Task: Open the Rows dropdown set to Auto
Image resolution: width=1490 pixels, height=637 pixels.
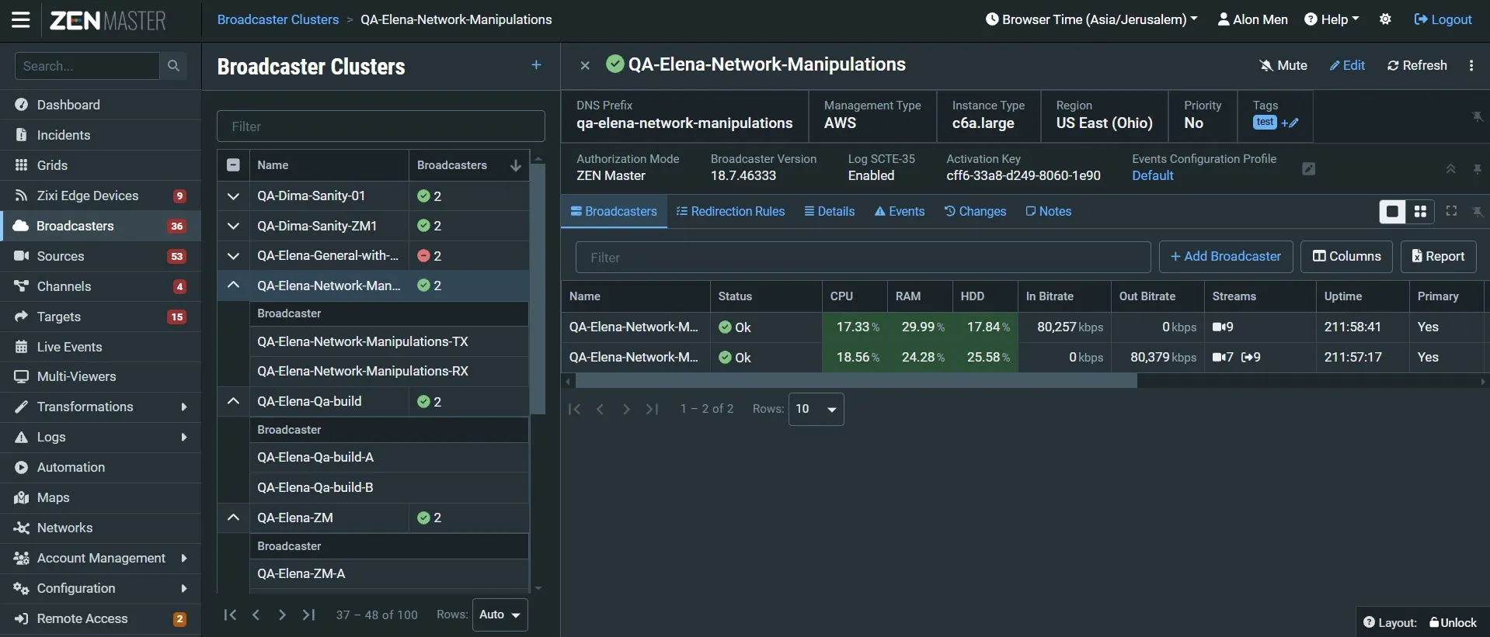Action: [x=500, y=614]
